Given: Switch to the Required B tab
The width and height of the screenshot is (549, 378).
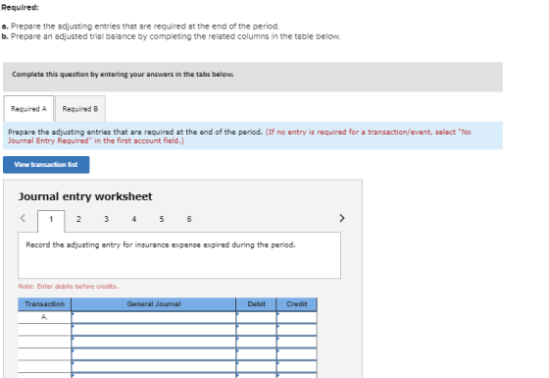Looking at the screenshot, I should click(80, 109).
